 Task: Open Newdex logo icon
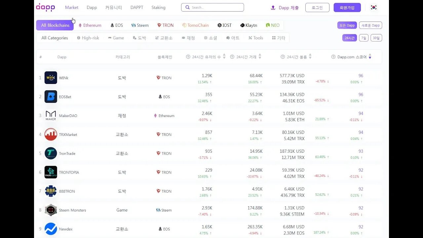coord(51,229)
